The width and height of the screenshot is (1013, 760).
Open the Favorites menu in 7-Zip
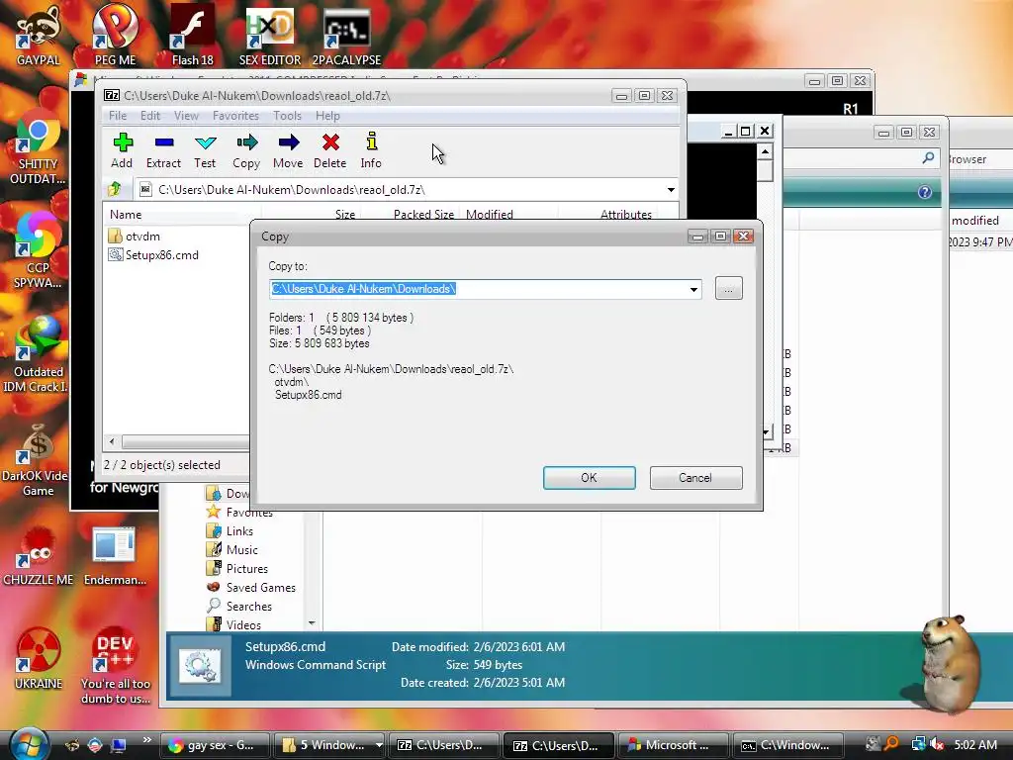coord(235,116)
